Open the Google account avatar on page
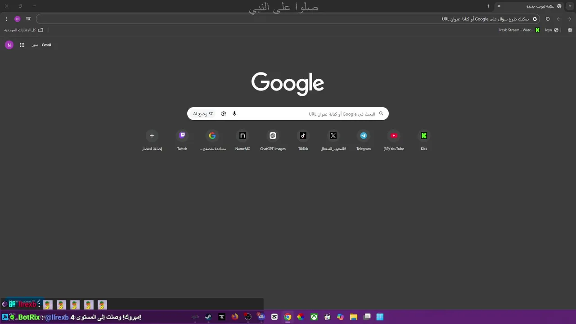The image size is (576, 324). (9, 45)
